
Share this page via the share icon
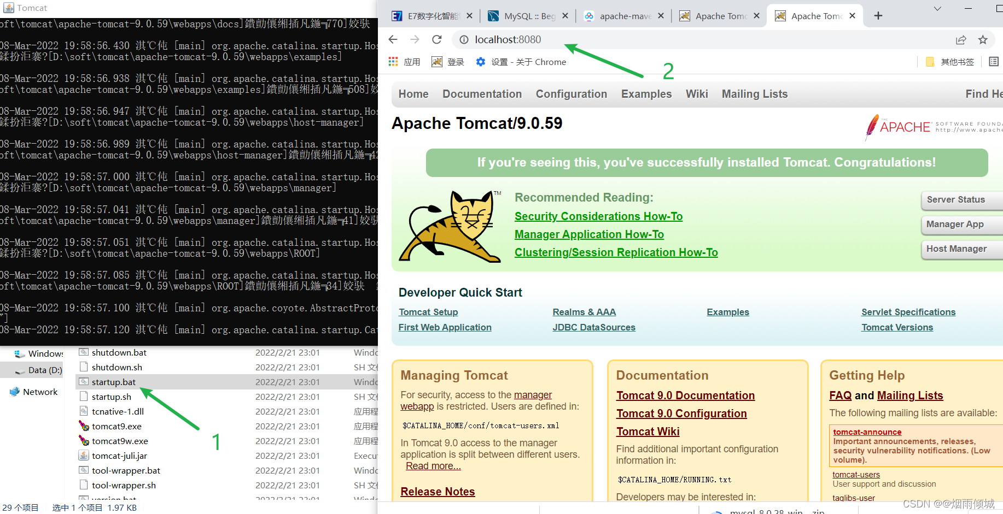961,39
